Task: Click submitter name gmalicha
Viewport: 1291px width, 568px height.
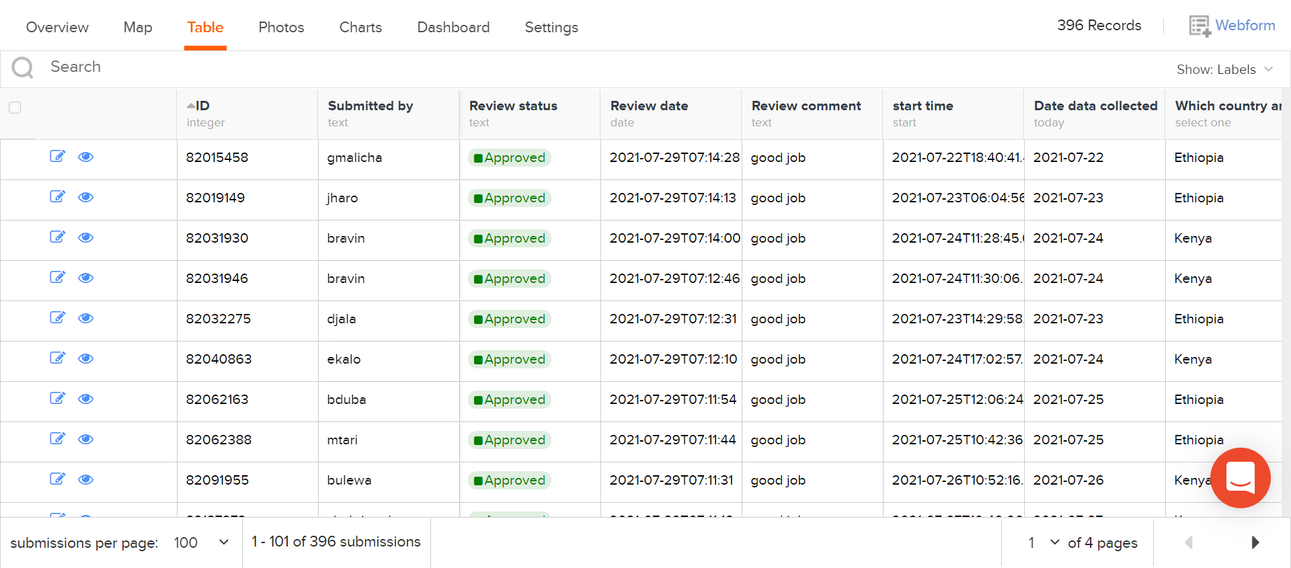Action: tap(354, 157)
